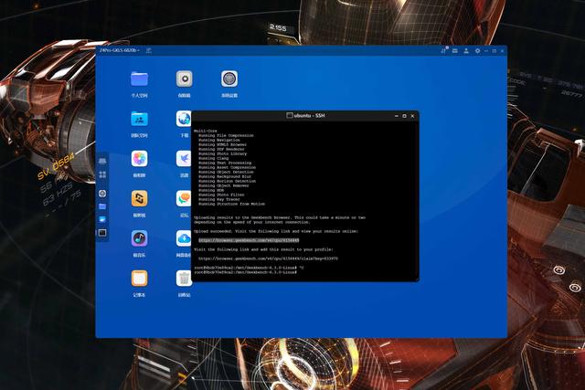
Task: Click the 'Running PDF Renderer' line
Action: (x=221, y=149)
